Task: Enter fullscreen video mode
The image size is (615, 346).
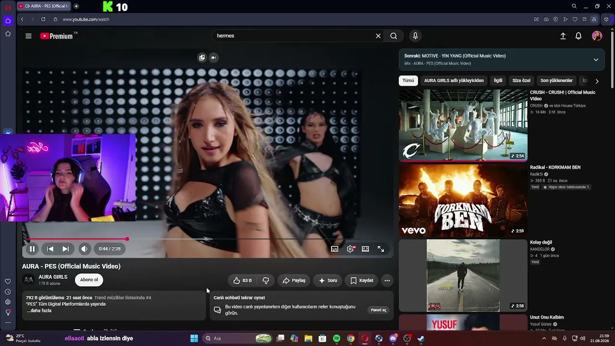Action: 381,249
